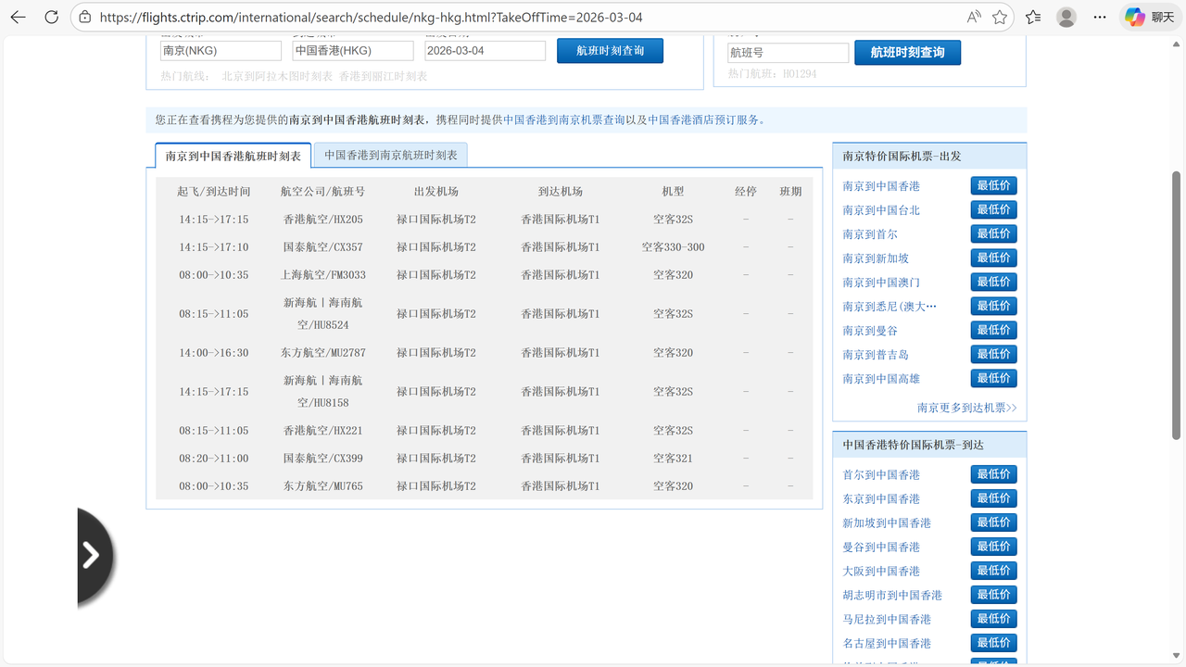This screenshot has height=667, width=1186.
Task: Click the browser address bar URL
Action: tap(371, 17)
